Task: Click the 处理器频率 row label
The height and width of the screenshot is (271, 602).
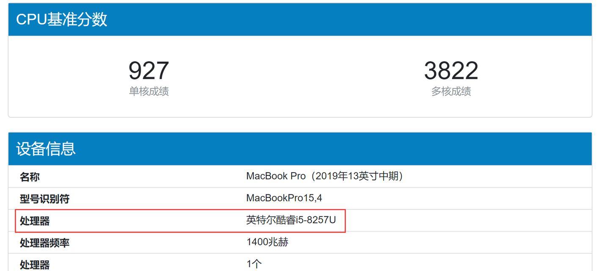Action: tap(44, 243)
